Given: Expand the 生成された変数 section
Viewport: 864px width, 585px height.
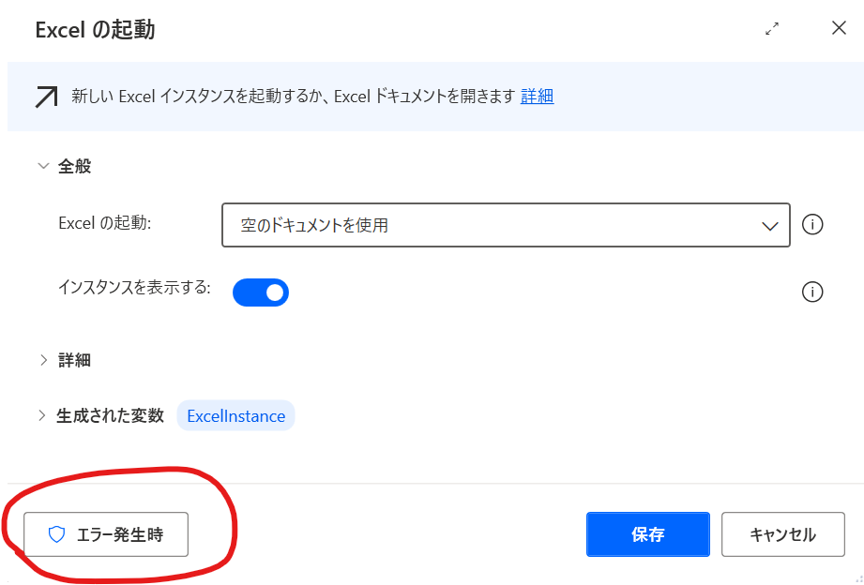Looking at the screenshot, I should click(42, 415).
